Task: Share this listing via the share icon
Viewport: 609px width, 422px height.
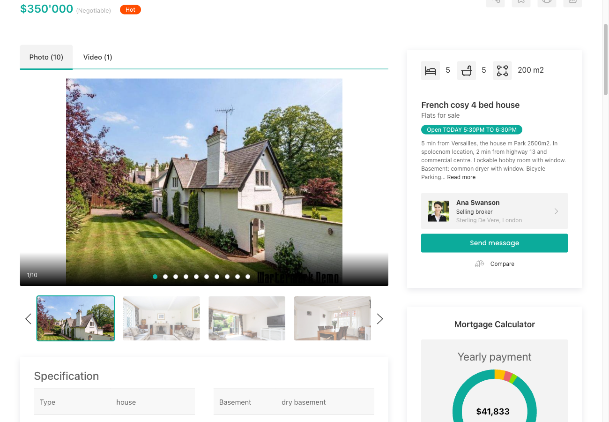Action: [x=495, y=3]
